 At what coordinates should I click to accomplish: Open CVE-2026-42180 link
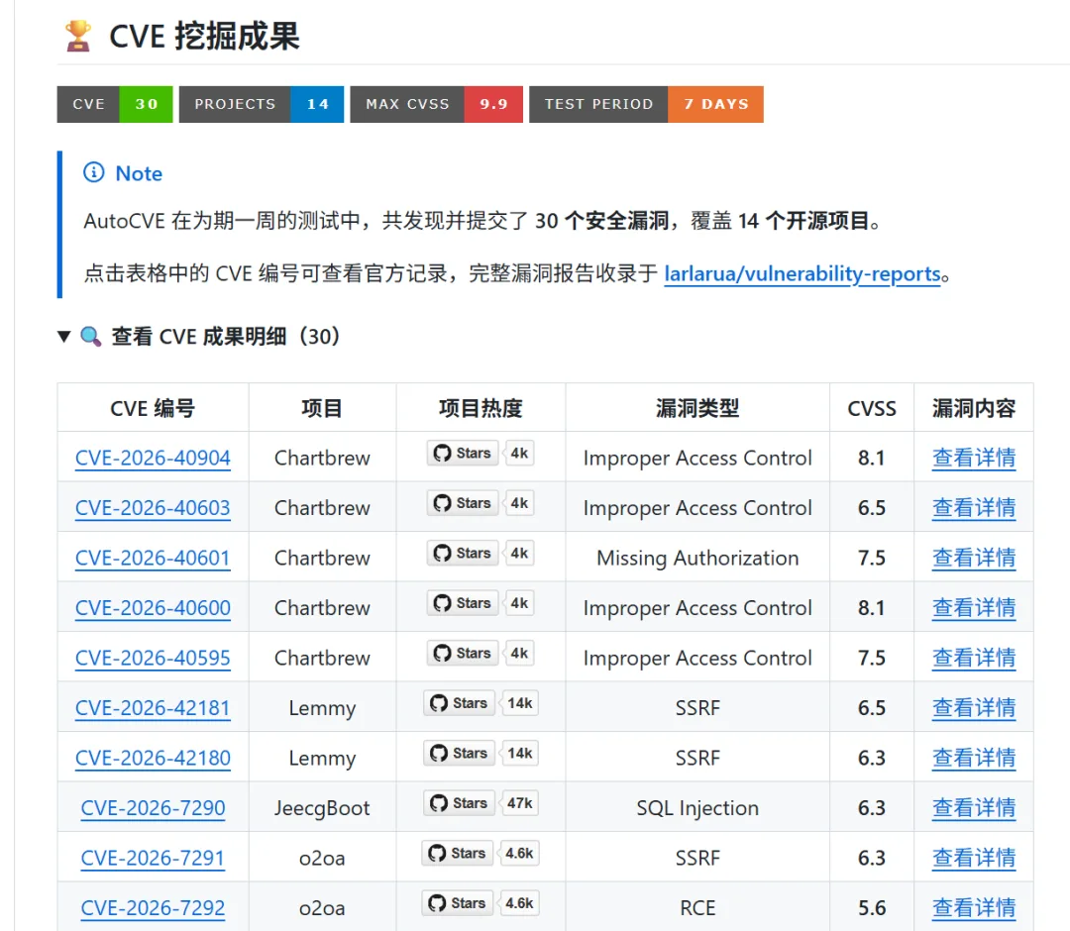[x=153, y=758]
